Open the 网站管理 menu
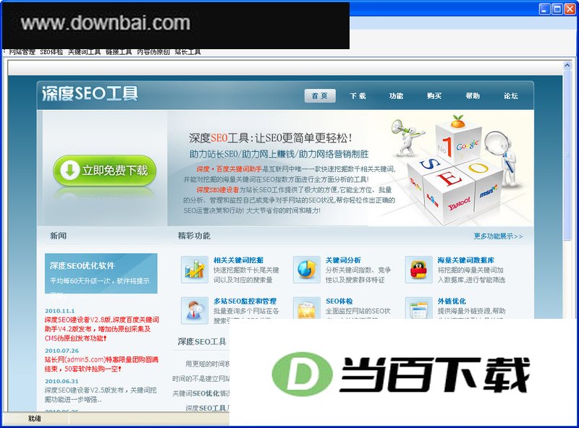Image resolution: width=579 pixels, height=428 pixels. [22, 52]
